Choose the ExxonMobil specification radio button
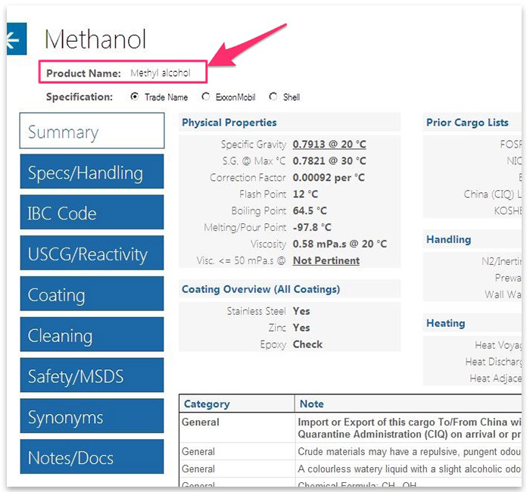530x492 pixels. [206, 97]
